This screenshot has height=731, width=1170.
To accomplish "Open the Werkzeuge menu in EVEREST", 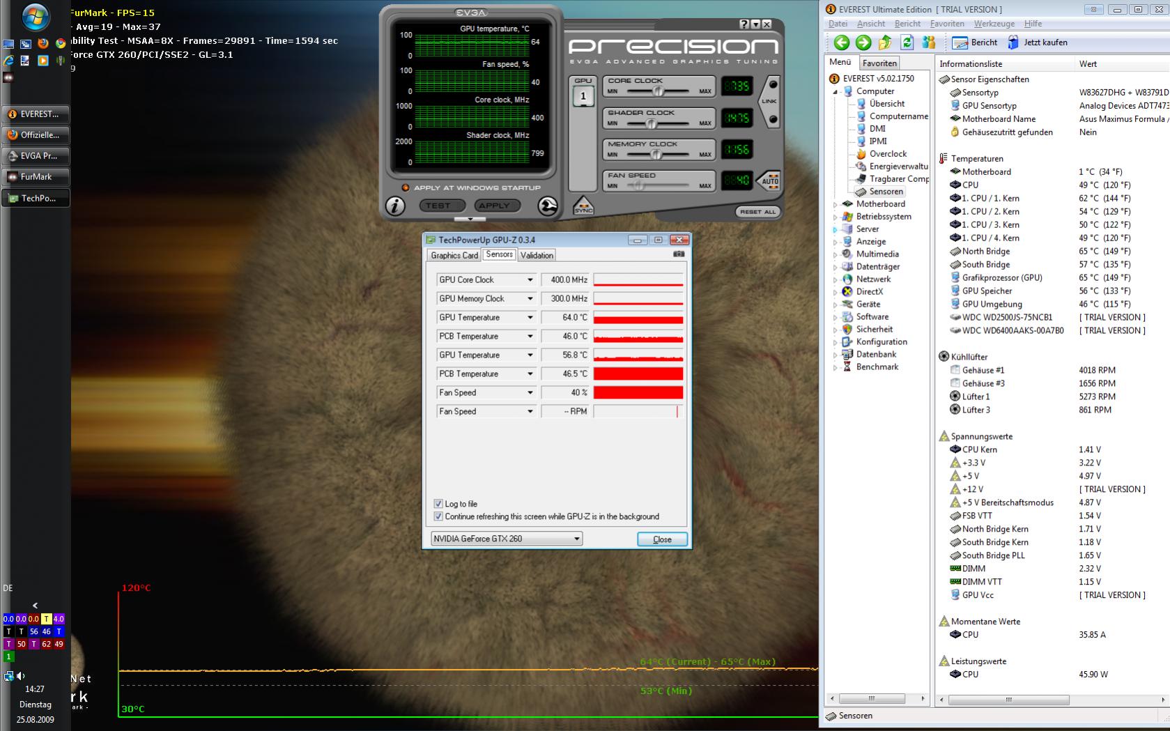I will click(994, 24).
